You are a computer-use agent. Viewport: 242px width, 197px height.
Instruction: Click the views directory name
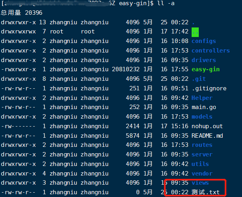(200, 183)
